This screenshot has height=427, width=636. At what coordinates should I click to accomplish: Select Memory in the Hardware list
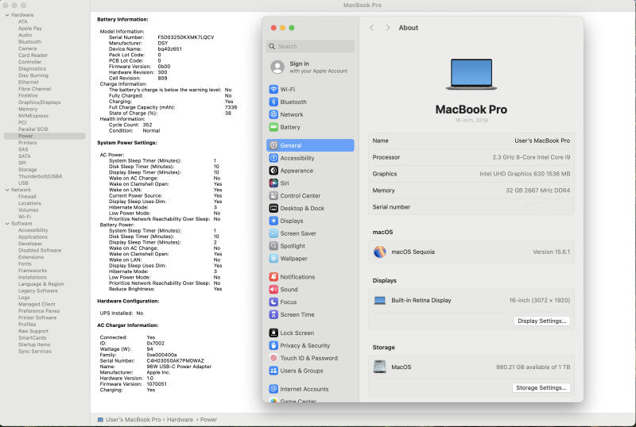[x=28, y=109]
